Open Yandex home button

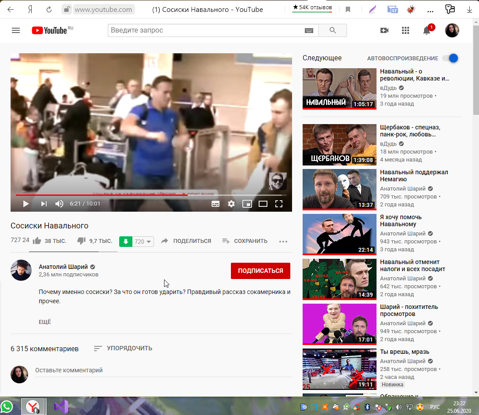[30, 10]
